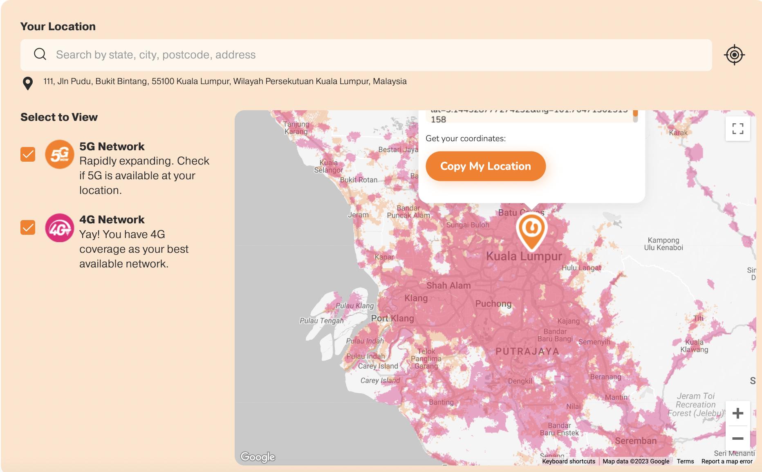
Task: Disable the 4G Network coverage checkbox
Action: coord(28,227)
